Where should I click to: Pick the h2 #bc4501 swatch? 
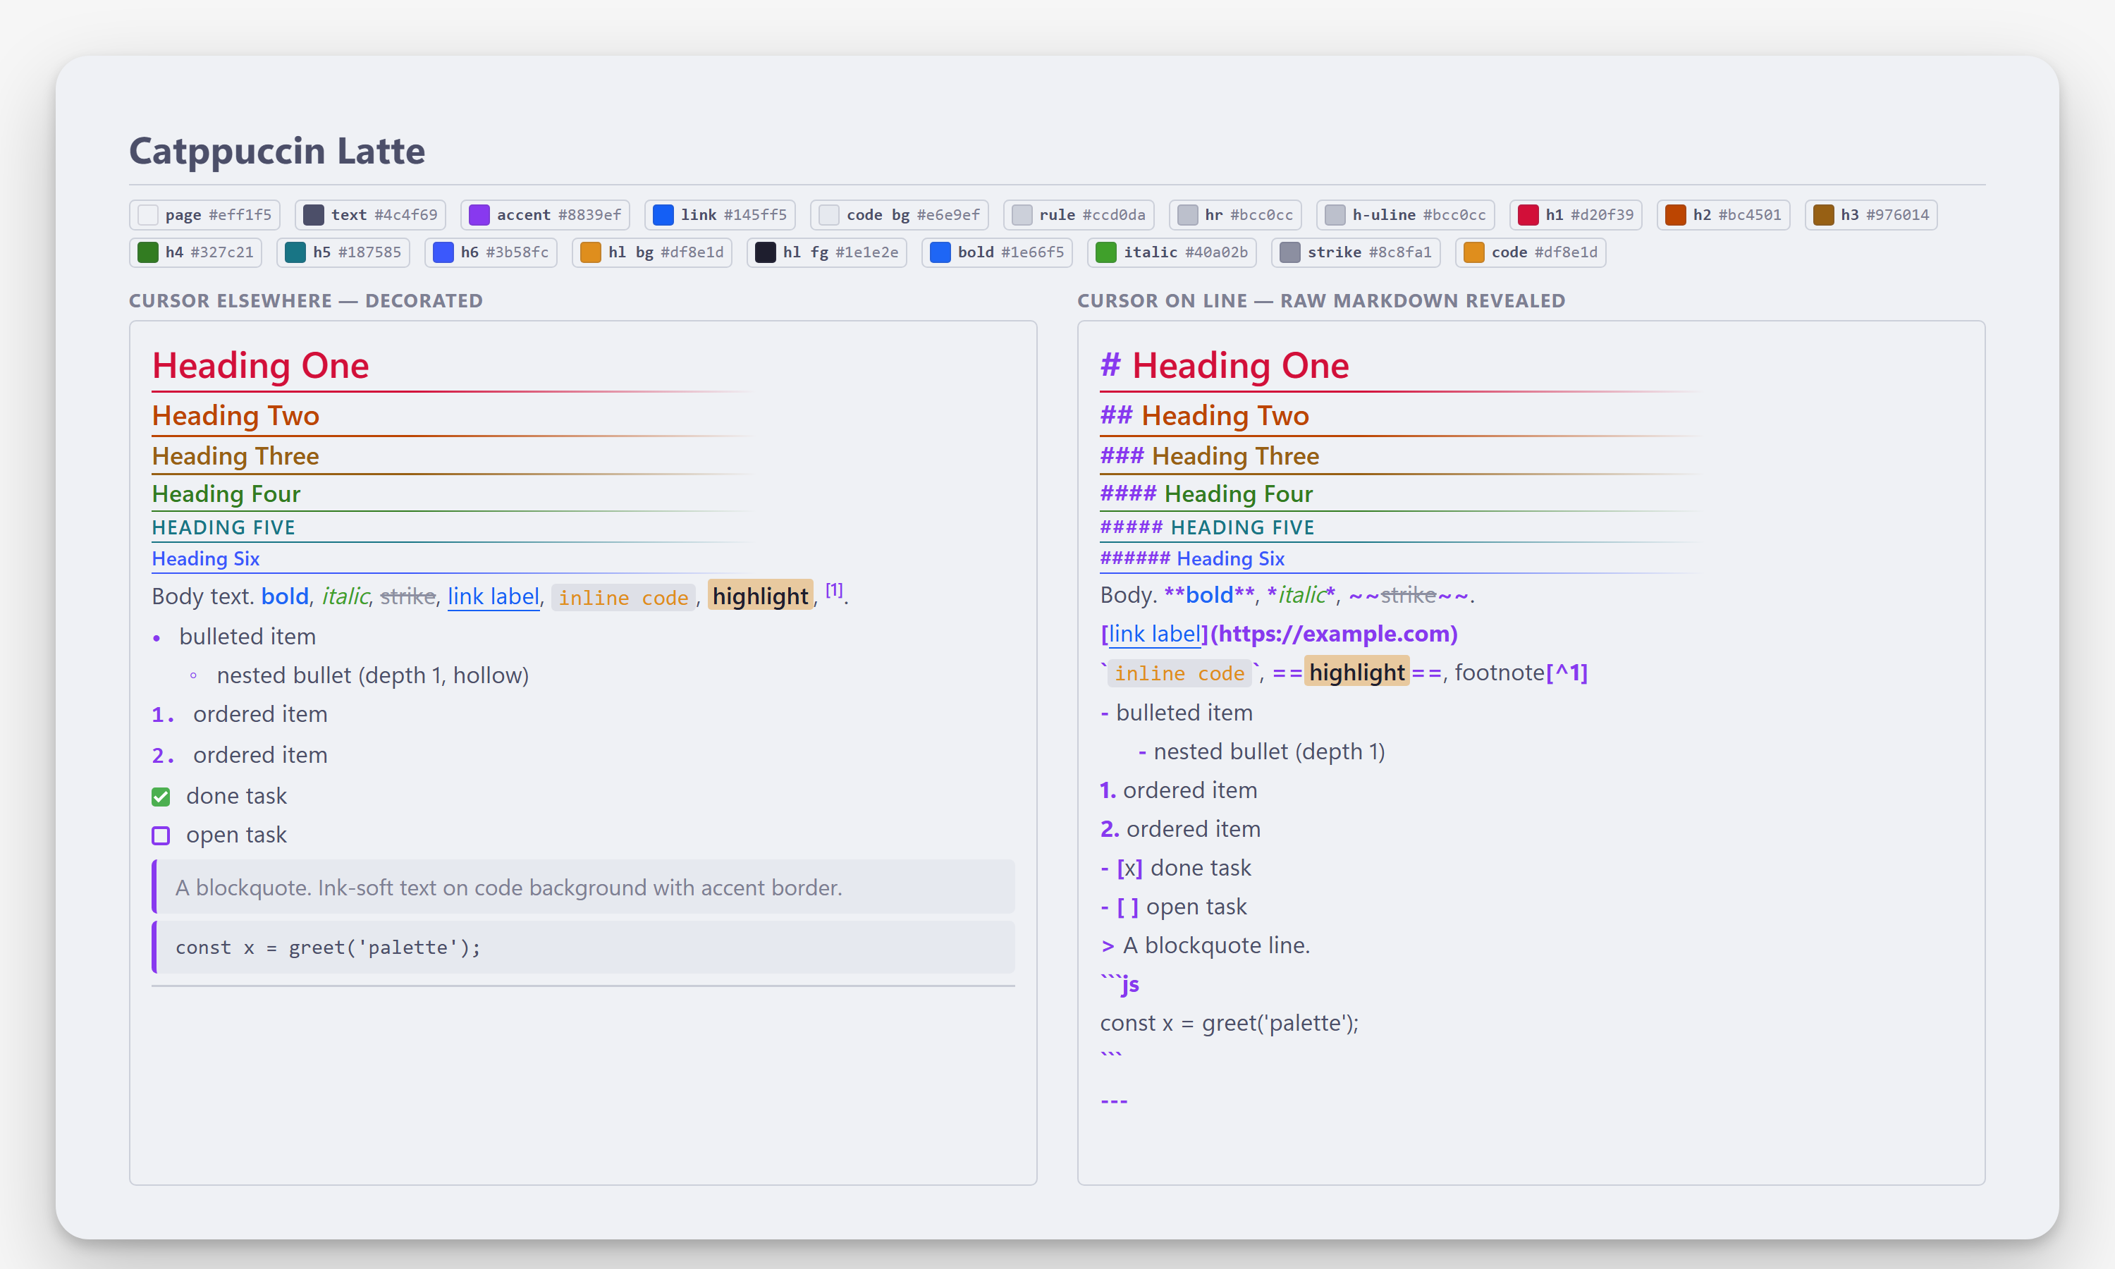pyautogui.click(x=1724, y=214)
